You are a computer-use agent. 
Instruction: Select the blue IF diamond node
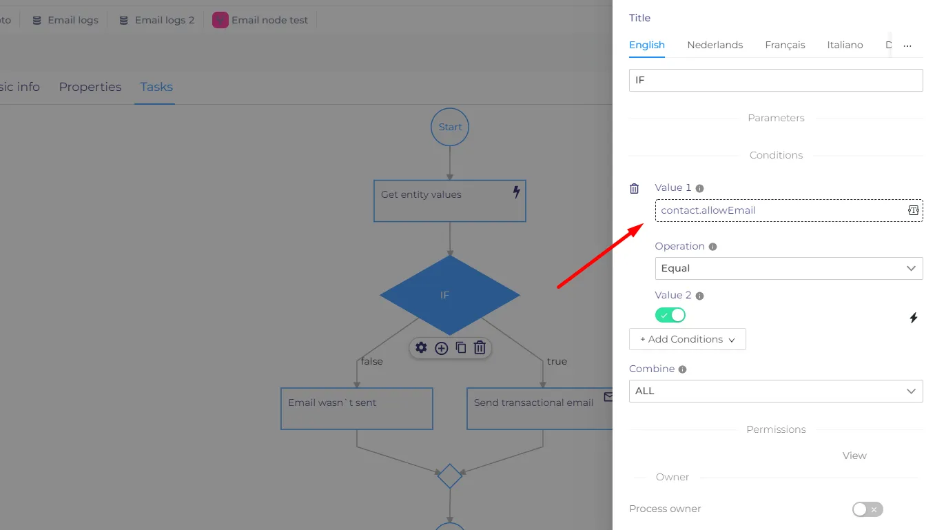pos(450,295)
